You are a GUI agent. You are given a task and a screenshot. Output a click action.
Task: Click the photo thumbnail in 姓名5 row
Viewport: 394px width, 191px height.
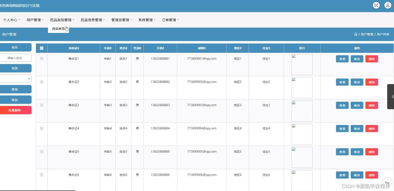click(302, 157)
